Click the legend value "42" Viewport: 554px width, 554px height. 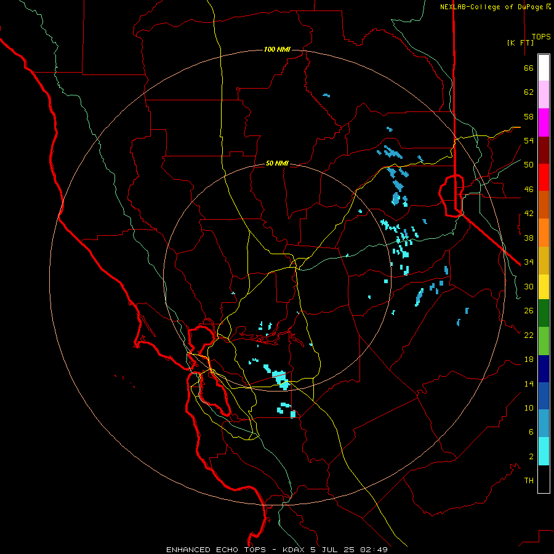pyautogui.click(x=529, y=214)
